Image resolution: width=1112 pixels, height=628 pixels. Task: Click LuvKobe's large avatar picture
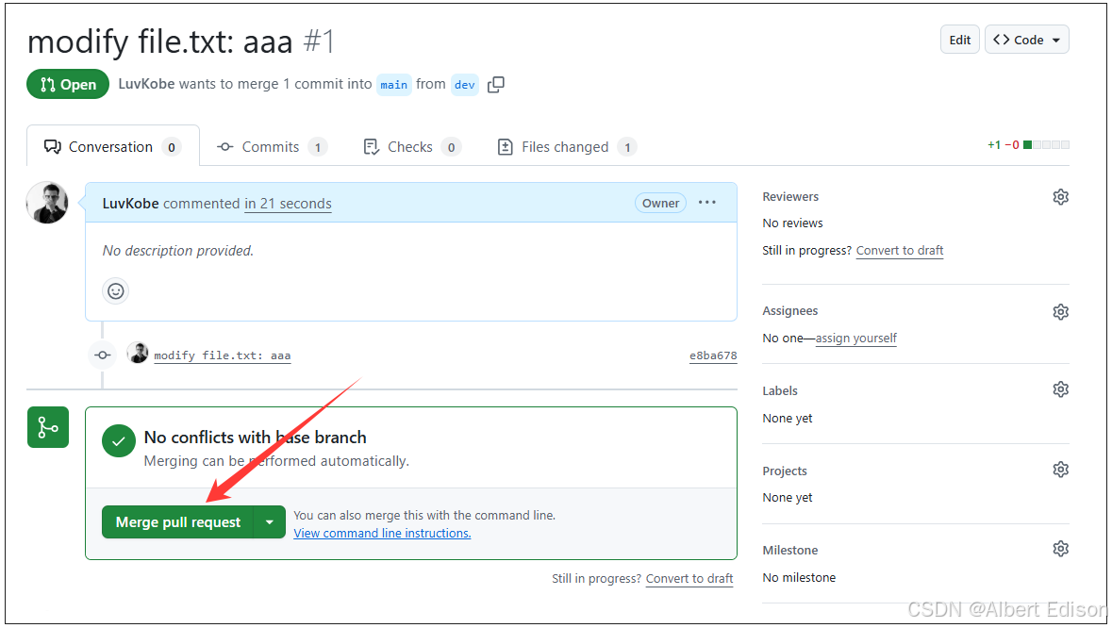point(47,203)
